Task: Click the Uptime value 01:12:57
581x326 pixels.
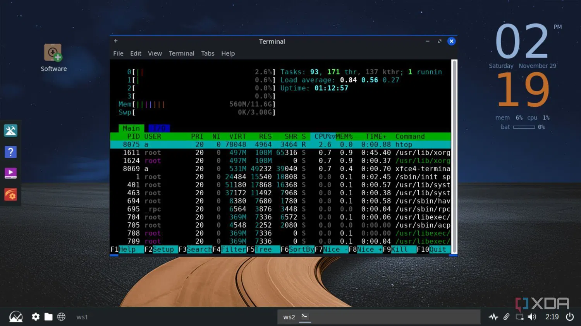Action: [331, 88]
